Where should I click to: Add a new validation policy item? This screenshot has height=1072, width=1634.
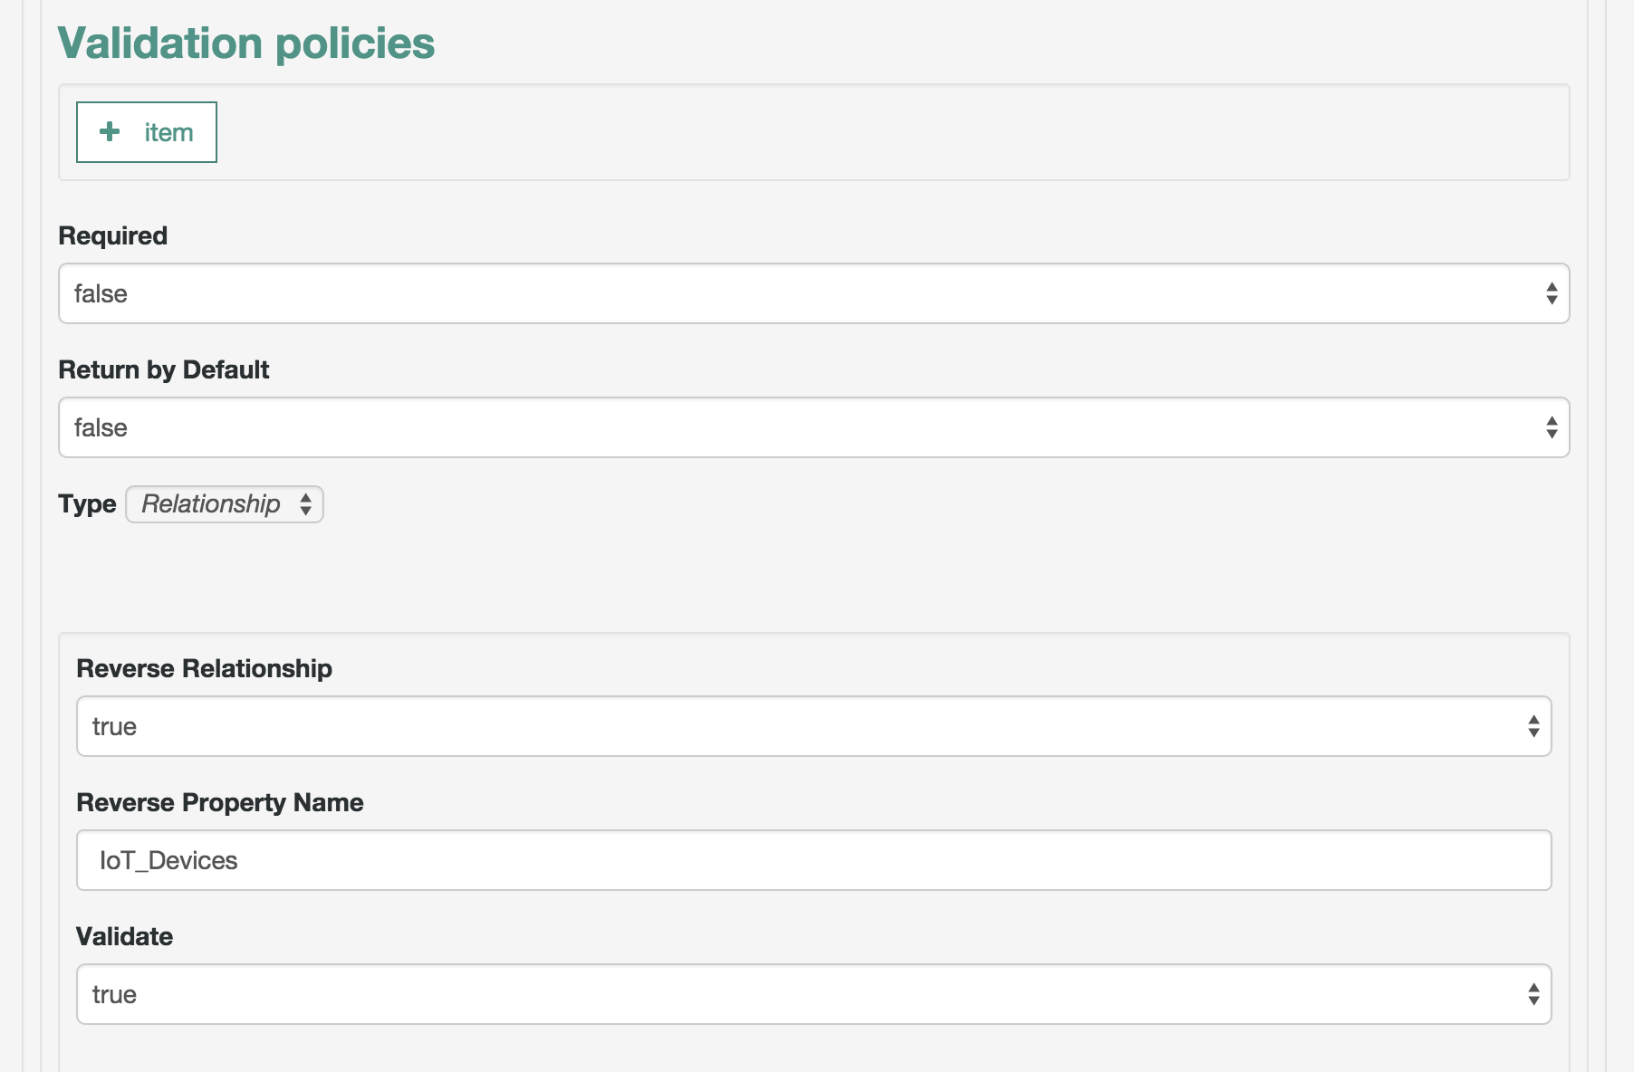pos(147,132)
